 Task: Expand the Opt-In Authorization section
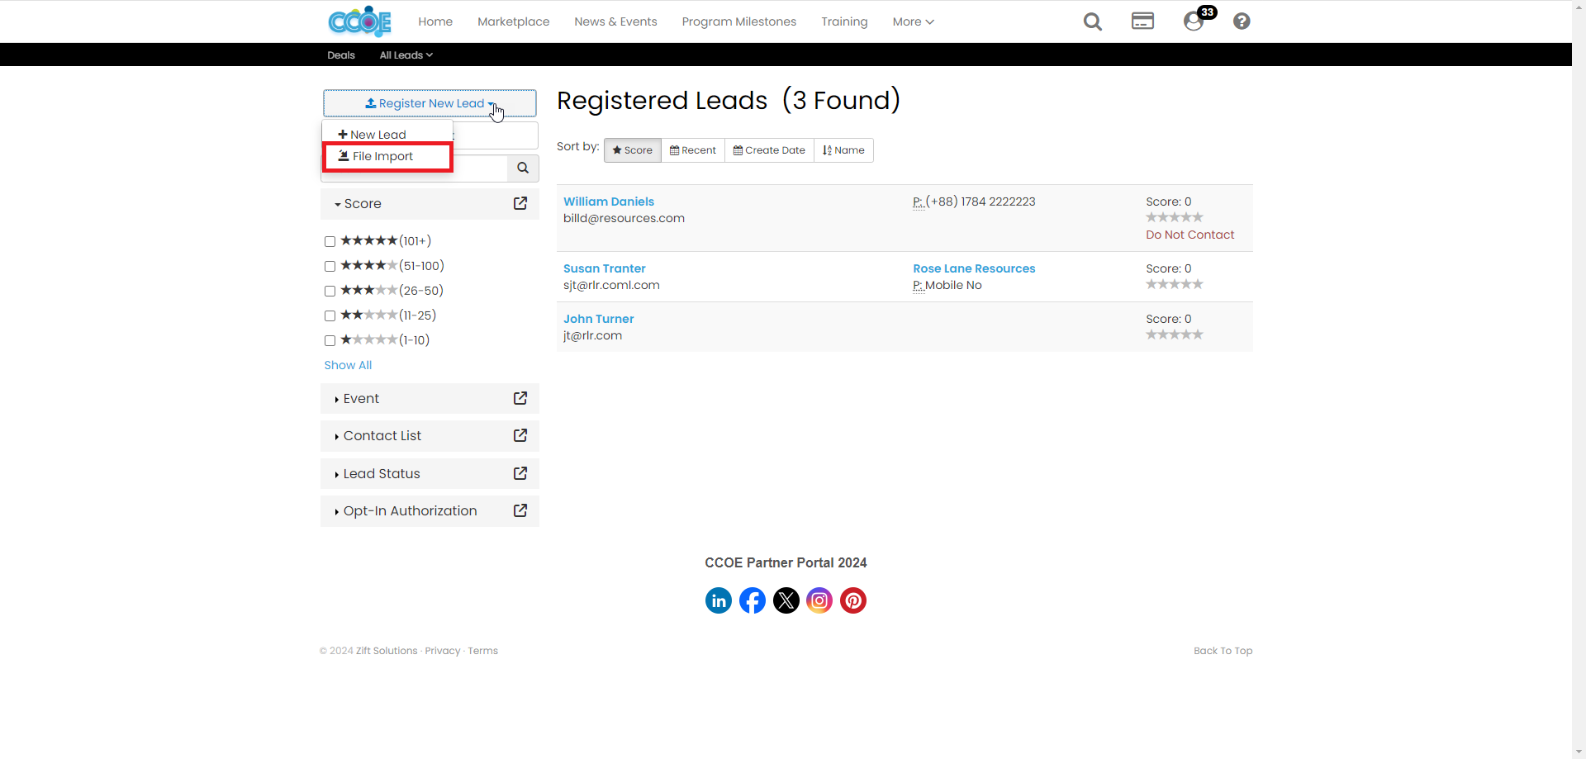(406, 511)
